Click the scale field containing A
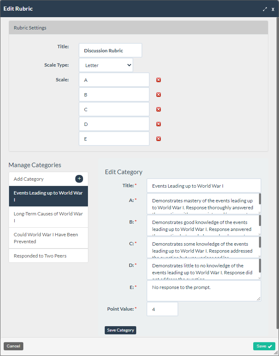The height and width of the screenshot is (356, 279). click(114, 80)
